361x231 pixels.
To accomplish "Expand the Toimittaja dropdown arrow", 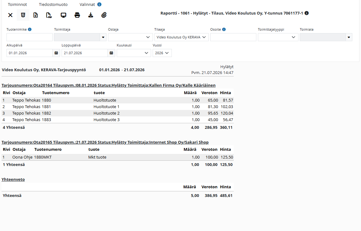I will [x=103, y=37].
